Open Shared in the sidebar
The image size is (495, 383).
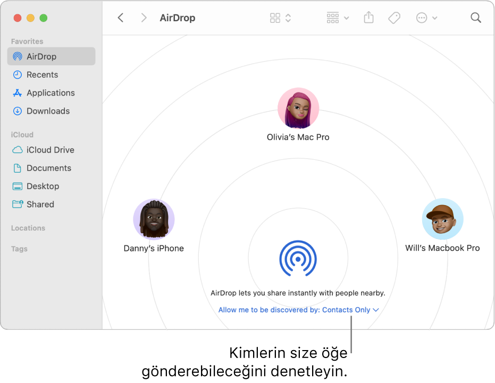coord(51,205)
